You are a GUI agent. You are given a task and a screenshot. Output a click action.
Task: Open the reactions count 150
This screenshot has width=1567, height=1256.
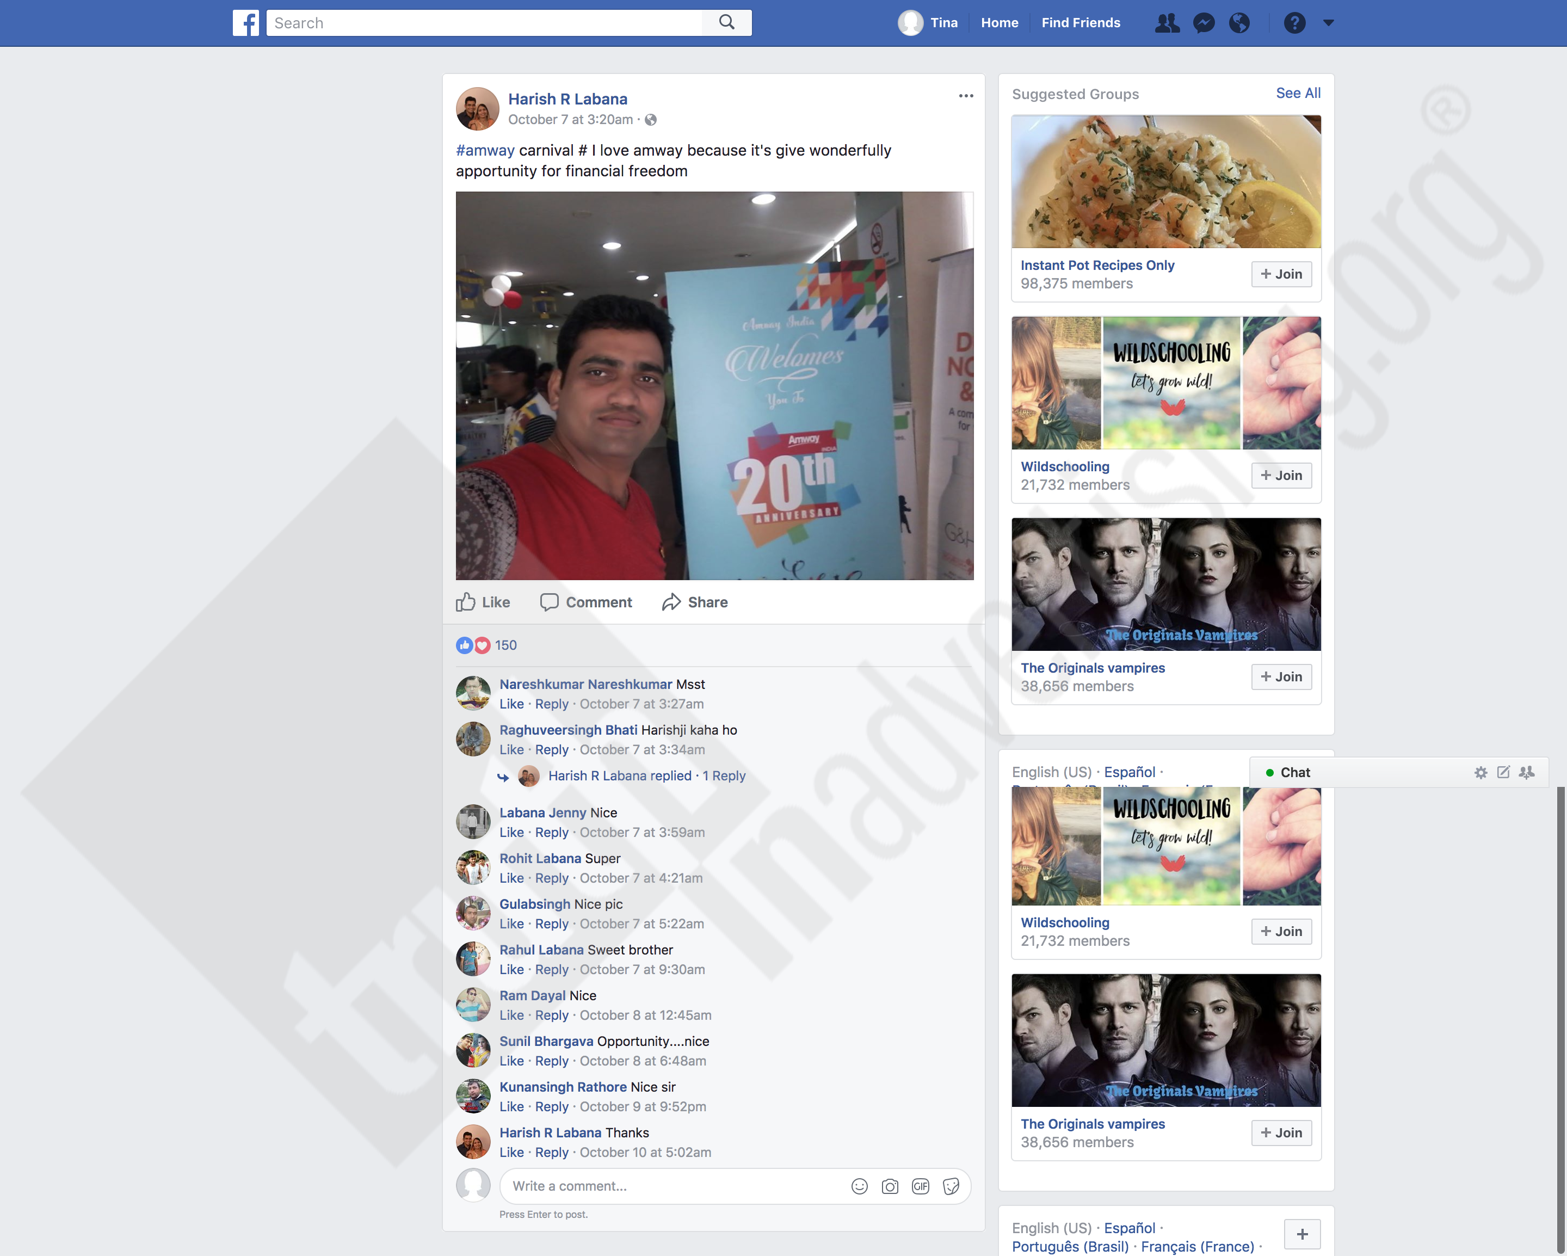[x=506, y=645]
